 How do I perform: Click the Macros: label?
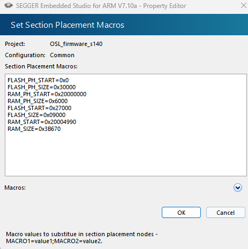tap(15, 188)
